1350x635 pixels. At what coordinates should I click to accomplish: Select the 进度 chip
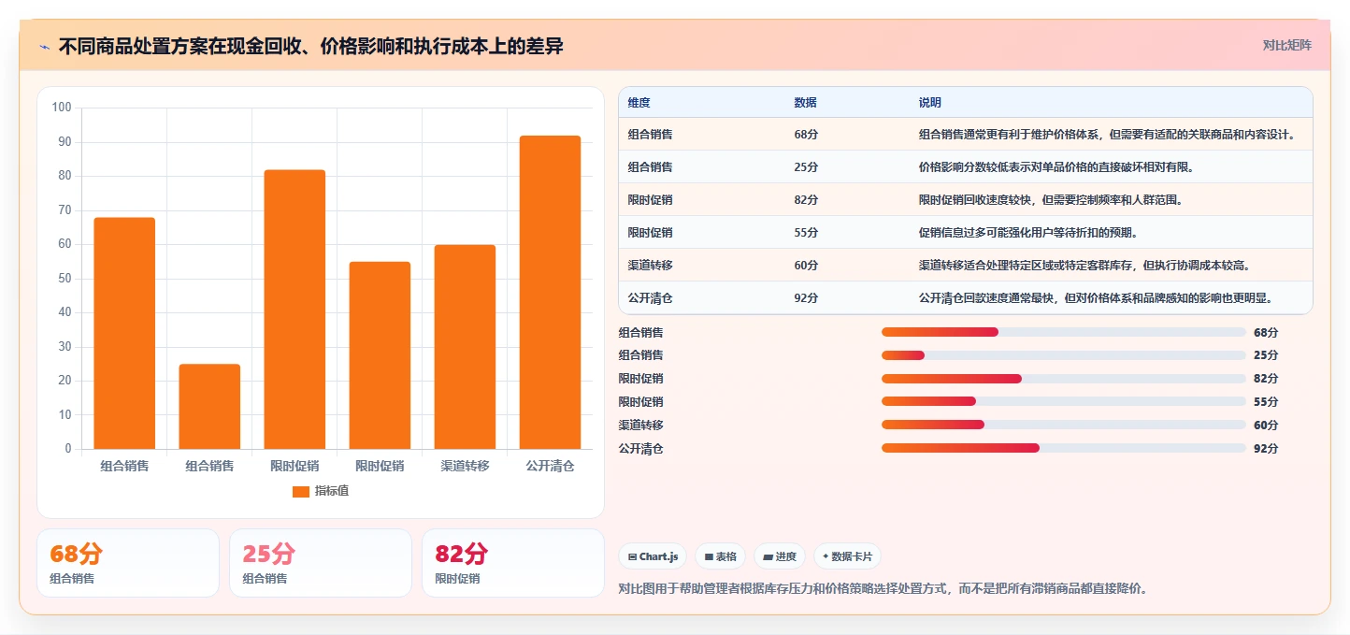click(x=779, y=556)
